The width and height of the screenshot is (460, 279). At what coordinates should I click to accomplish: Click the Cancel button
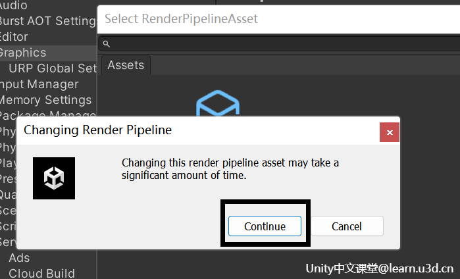pyautogui.click(x=347, y=226)
